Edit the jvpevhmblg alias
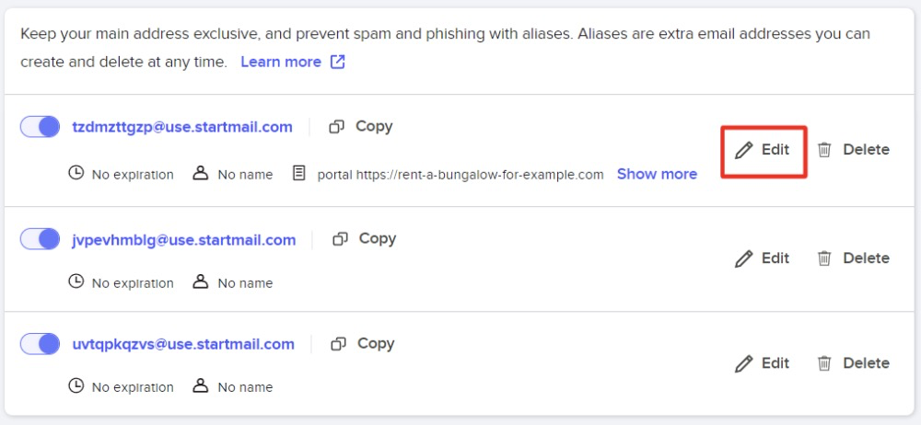The width and height of the screenshot is (921, 425). click(763, 258)
